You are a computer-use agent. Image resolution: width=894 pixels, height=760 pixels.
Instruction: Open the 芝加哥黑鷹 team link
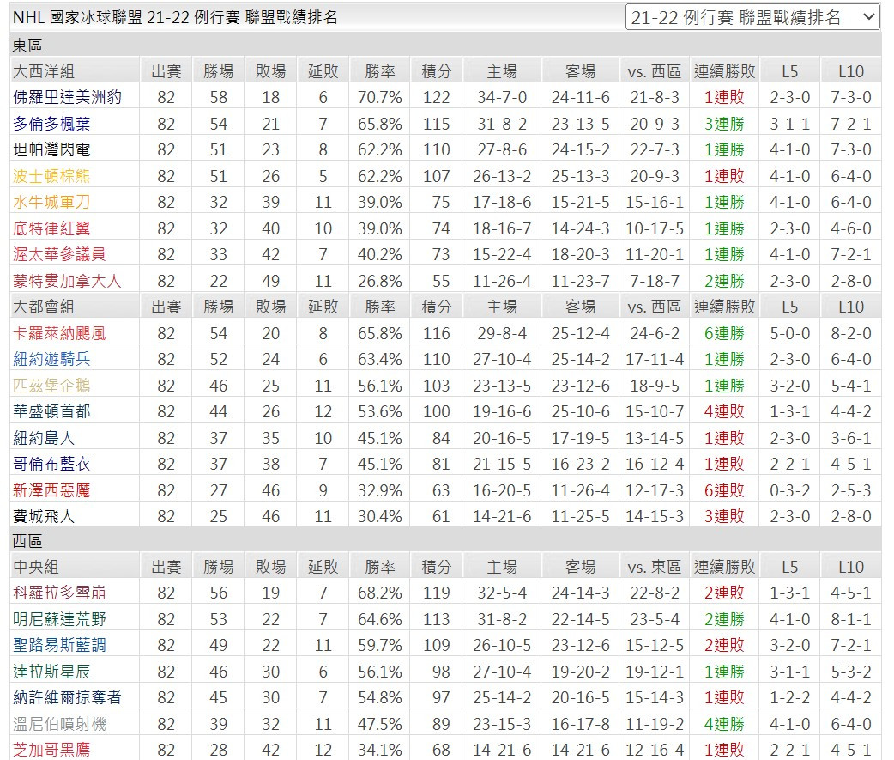(51, 749)
